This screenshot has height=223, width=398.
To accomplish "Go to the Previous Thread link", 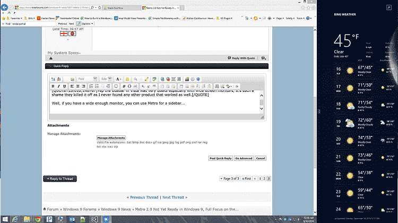I will (x=144, y=198).
